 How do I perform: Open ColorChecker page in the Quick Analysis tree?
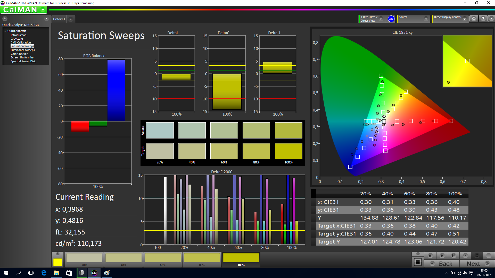[x=19, y=54]
